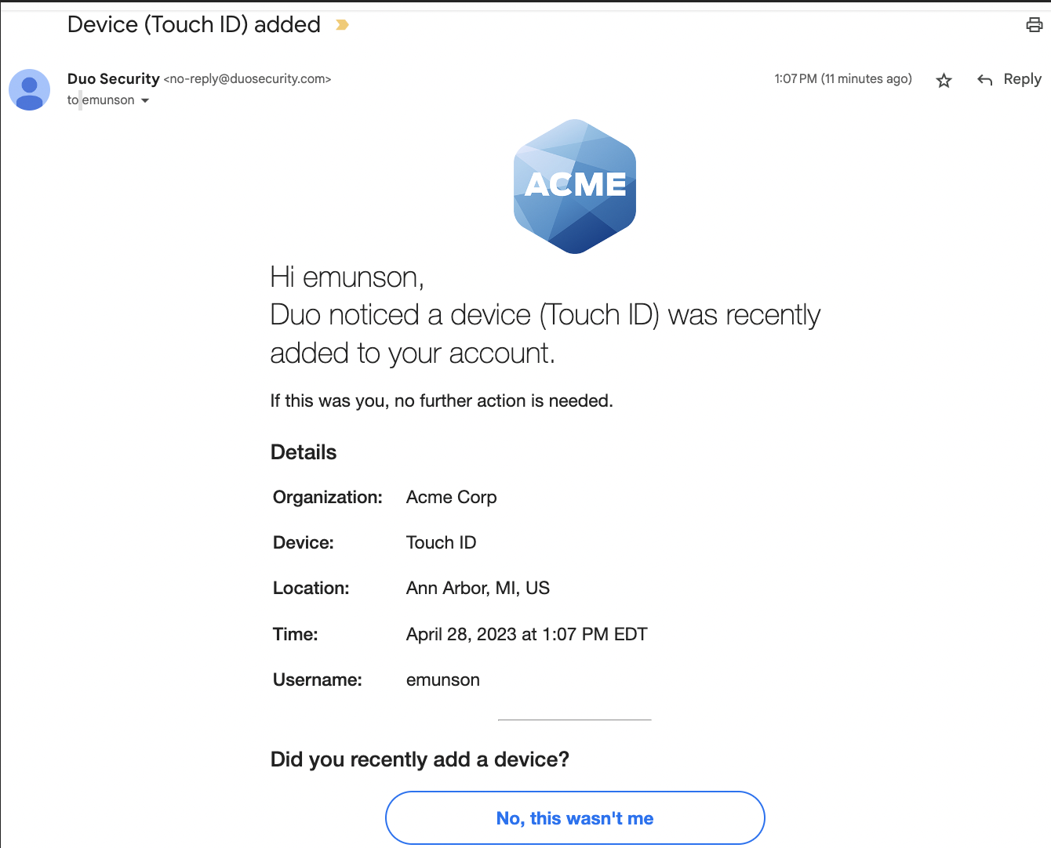Click the April 28, 2023 time value

coord(526,634)
